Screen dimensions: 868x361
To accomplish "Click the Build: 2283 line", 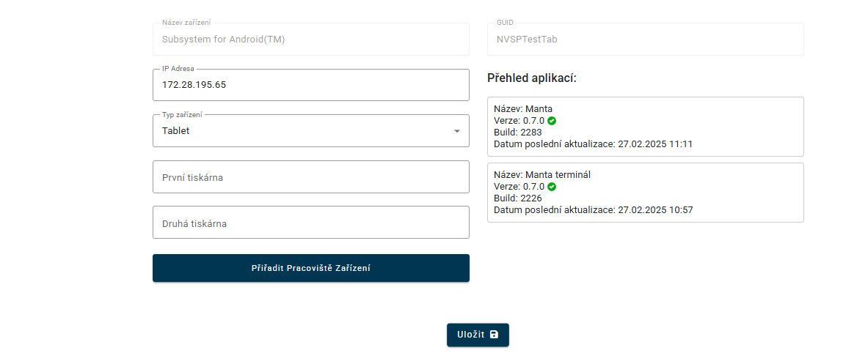I will tap(518, 133).
